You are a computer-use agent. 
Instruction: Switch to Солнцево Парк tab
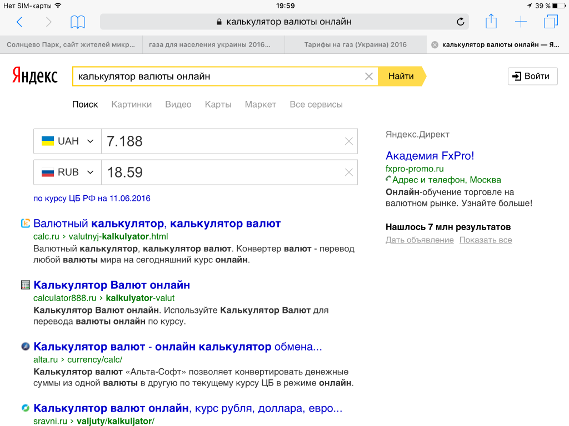click(71, 45)
